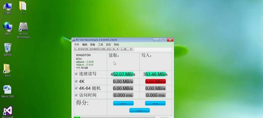This screenshot has height=118, width=263.
Task: Open the 查看 menu
Action: (x=92, y=45)
